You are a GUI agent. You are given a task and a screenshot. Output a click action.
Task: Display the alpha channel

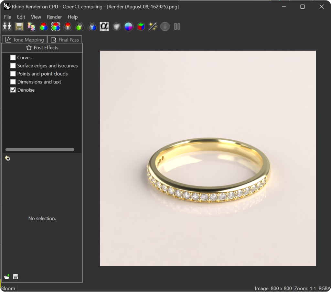coord(104,26)
